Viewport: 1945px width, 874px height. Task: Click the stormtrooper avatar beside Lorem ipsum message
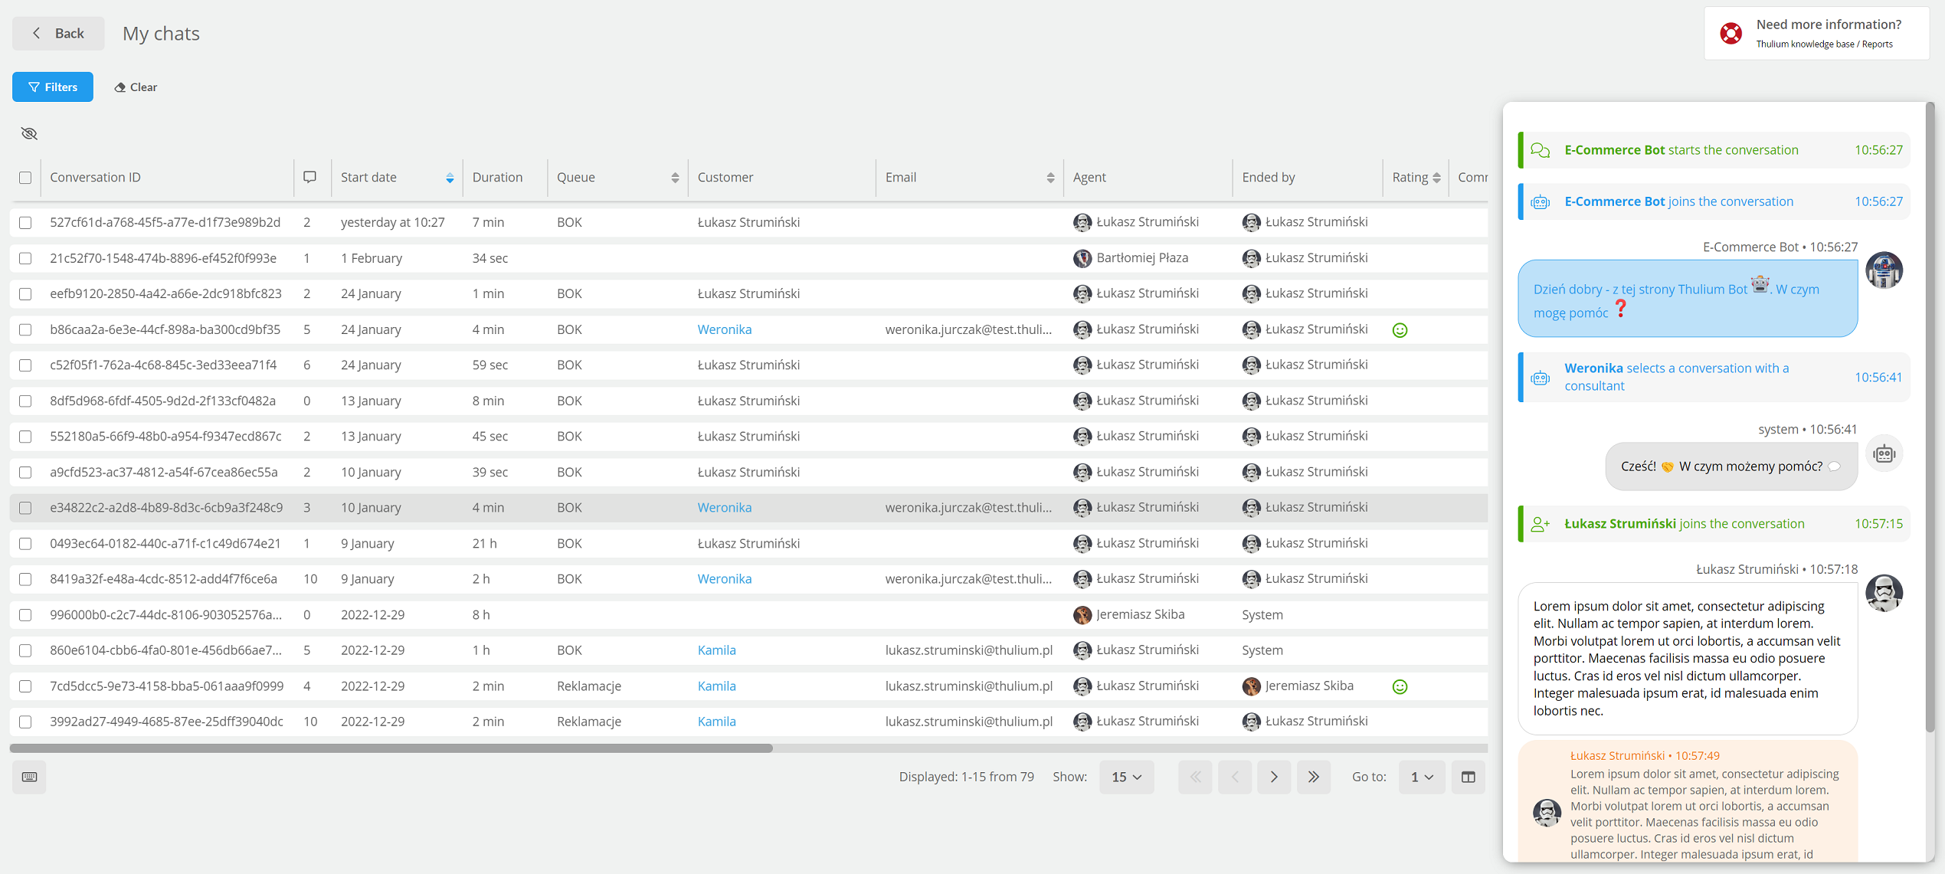click(x=1883, y=593)
